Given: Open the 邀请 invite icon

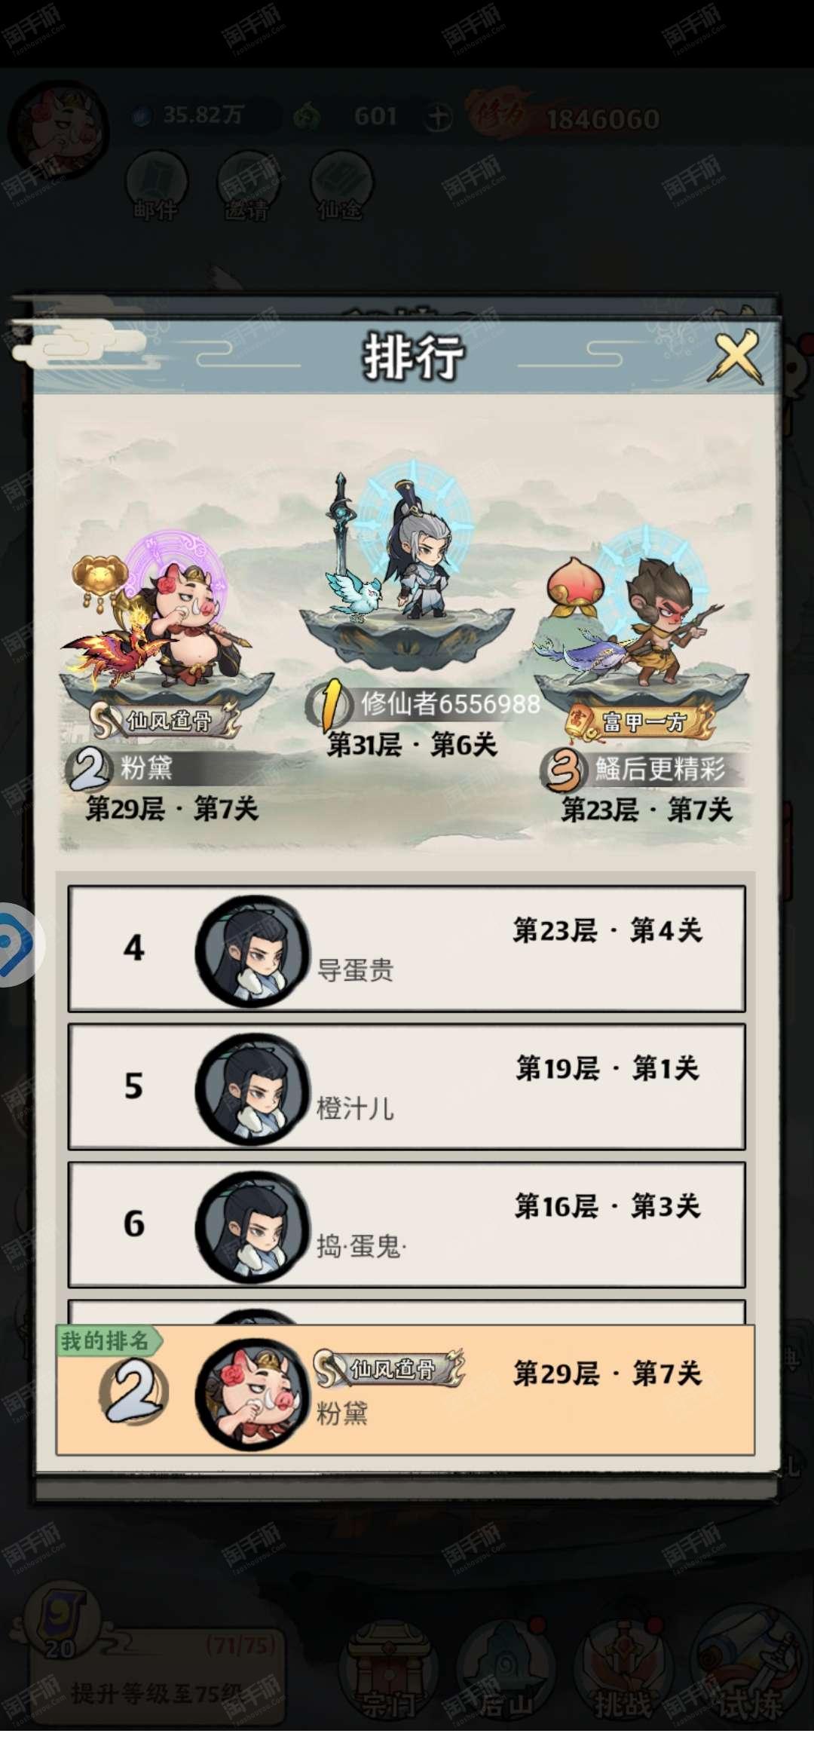Looking at the screenshot, I should pyautogui.click(x=248, y=185).
